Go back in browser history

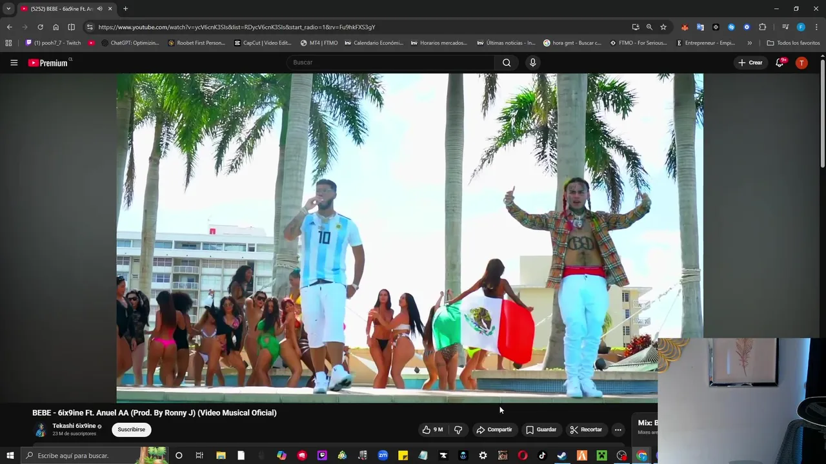pyautogui.click(x=9, y=27)
